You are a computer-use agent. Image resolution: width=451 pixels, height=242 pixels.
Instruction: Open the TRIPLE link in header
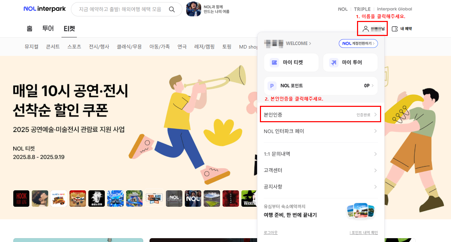pyautogui.click(x=362, y=9)
